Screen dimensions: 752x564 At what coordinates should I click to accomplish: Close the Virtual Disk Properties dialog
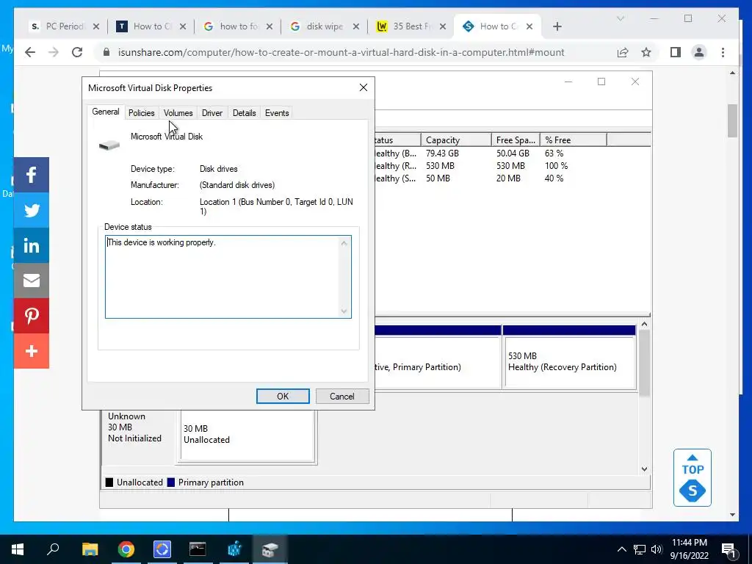click(364, 87)
